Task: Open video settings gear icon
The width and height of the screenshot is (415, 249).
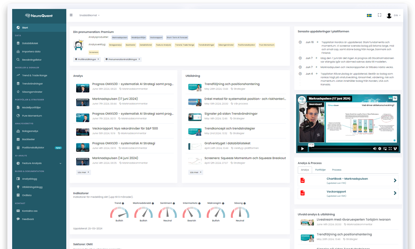Action: point(379,149)
